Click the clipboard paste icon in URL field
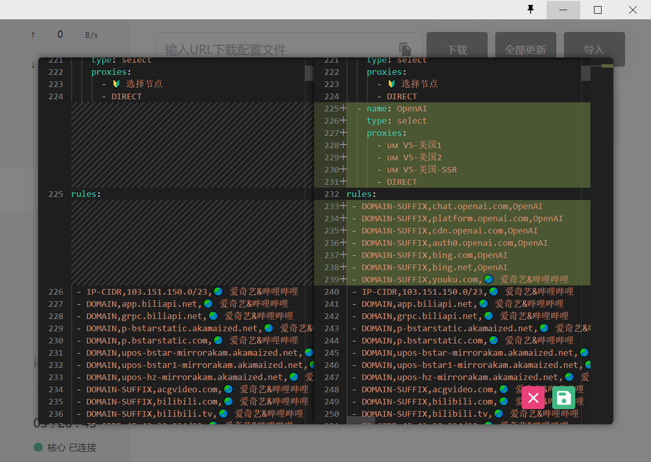The image size is (651, 462). 405,49
